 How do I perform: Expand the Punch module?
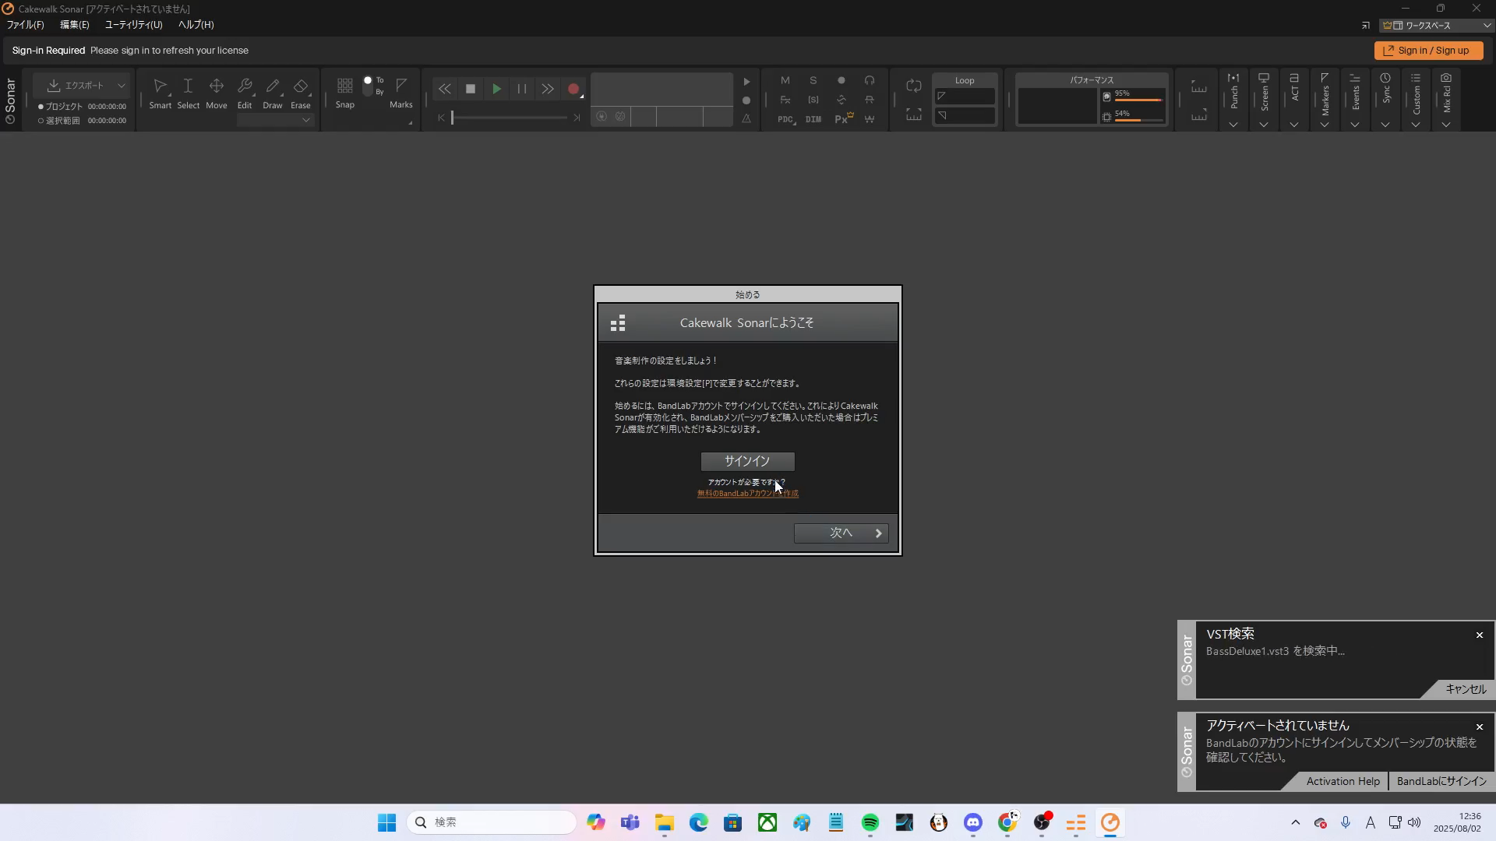tap(1233, 125)
